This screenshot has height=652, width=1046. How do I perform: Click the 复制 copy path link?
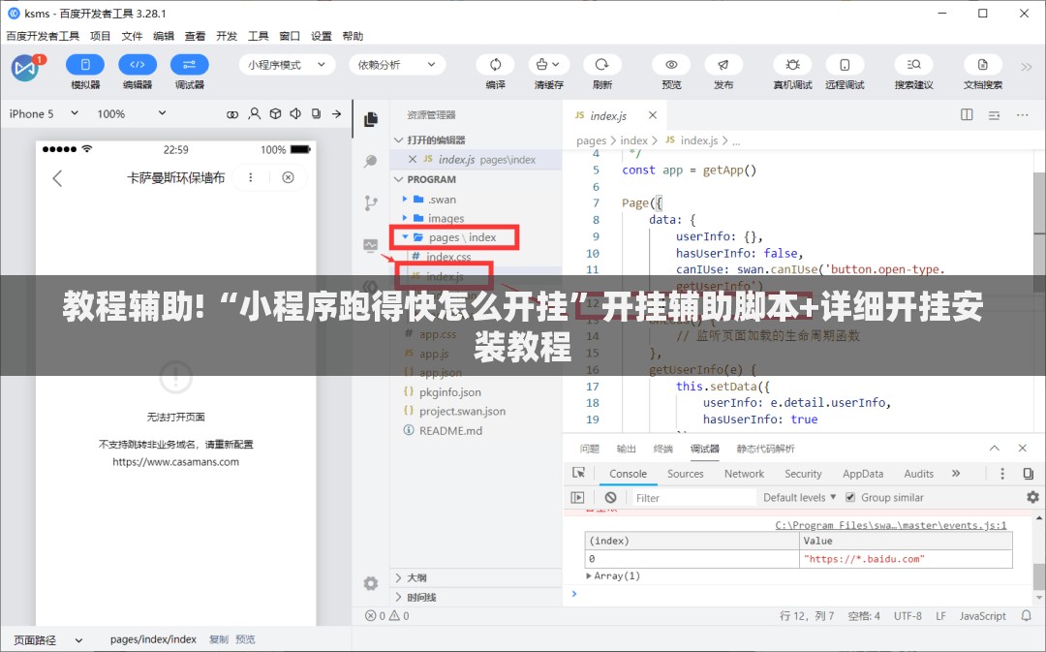(219, 639)
